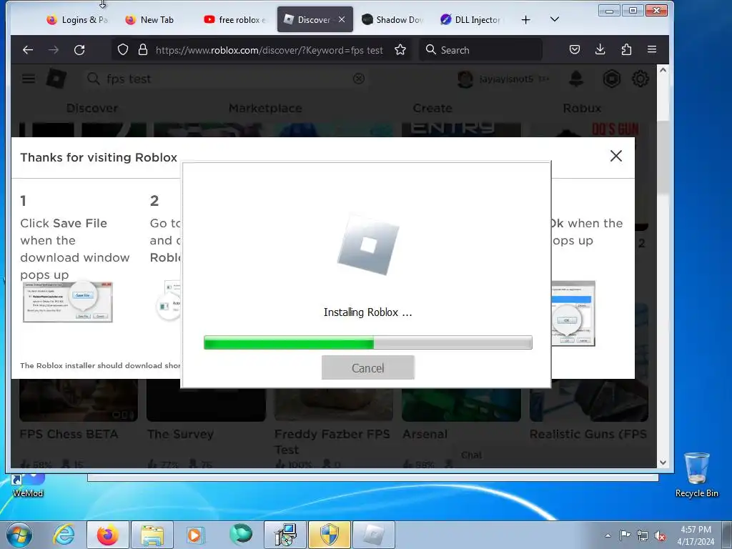Open the Arsenal game

click(425, 434)
